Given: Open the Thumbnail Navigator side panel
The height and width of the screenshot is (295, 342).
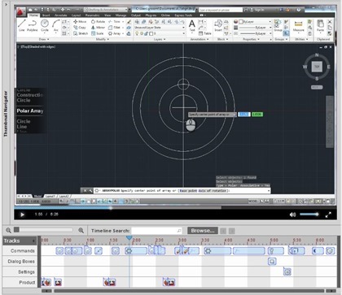Looking at the screenshot, I should click(6, 114).
